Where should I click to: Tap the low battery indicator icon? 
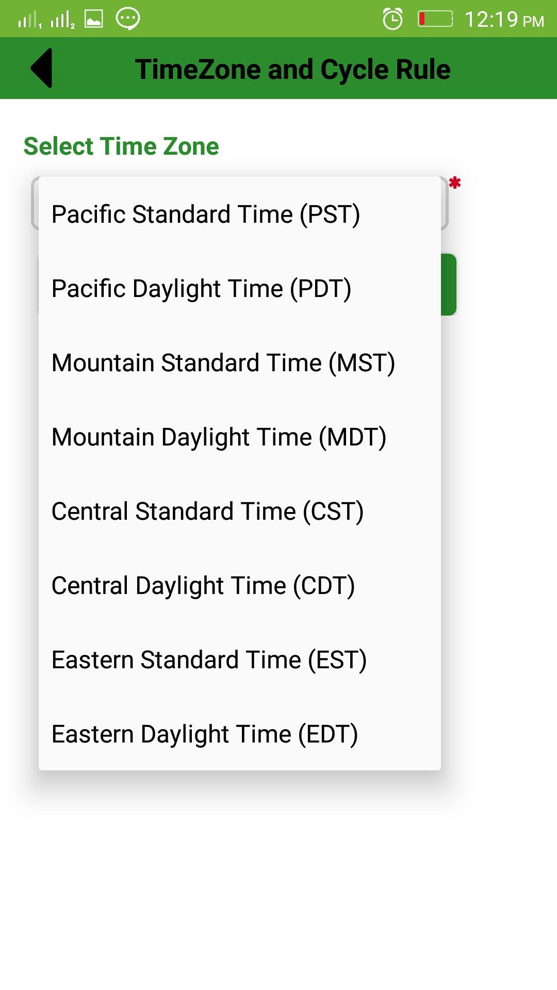(x=435, y=19)
